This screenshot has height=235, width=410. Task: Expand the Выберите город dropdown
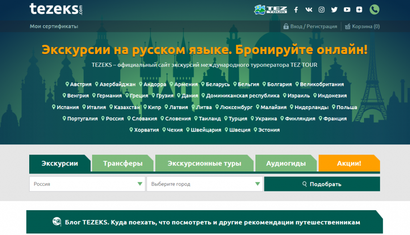(x=205, y=184)
